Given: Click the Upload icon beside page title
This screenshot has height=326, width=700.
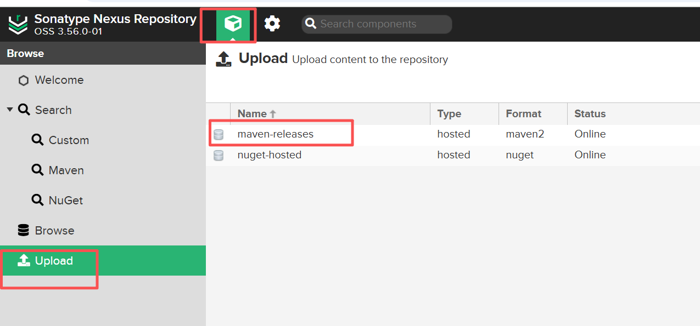Looking at the screenshot, I should click(223, 59).
